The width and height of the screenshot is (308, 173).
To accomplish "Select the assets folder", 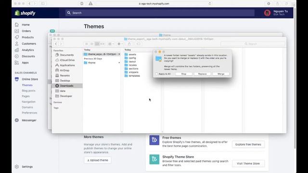I will (x=132, y=54).
